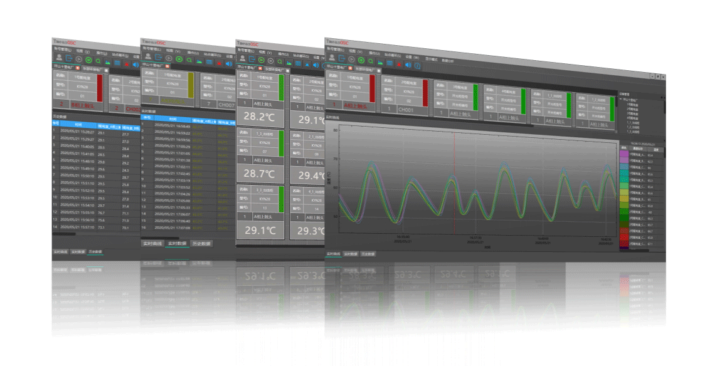Open 账号管理 menu in the front window
The height and width of the screenshot is (366, 717).
336,48
